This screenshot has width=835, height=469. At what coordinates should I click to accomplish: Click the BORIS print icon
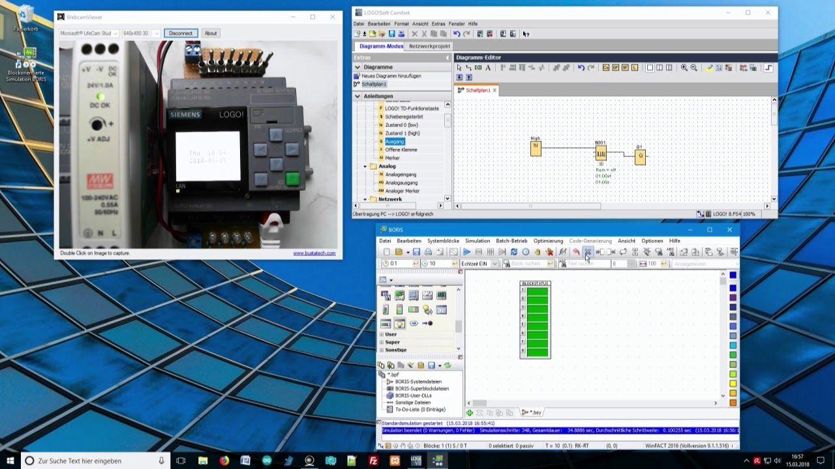428,252
